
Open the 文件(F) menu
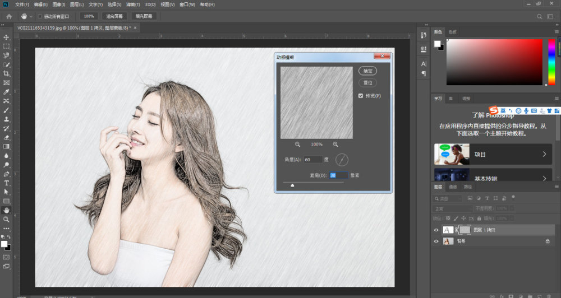coord(22,4)
